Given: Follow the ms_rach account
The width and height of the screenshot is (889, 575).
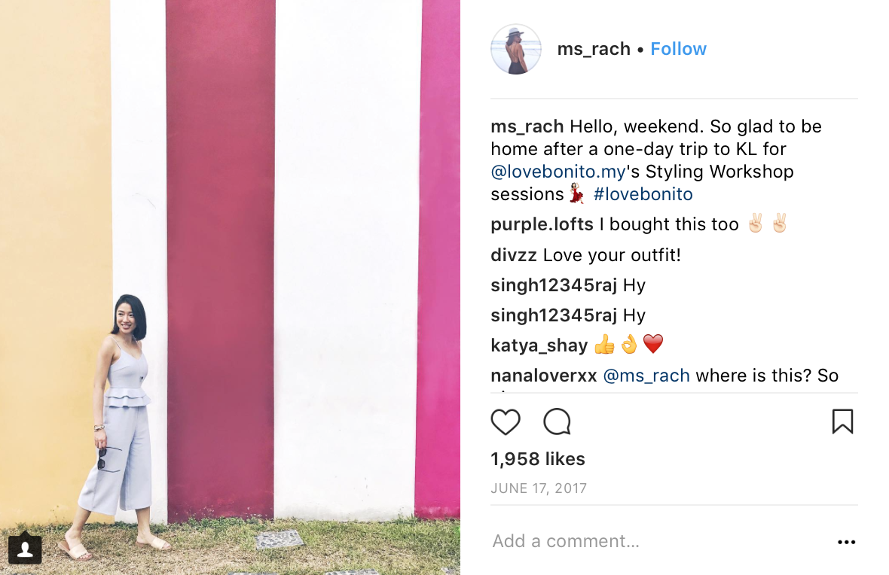Looking at the screenshot, I should [678, 49].
